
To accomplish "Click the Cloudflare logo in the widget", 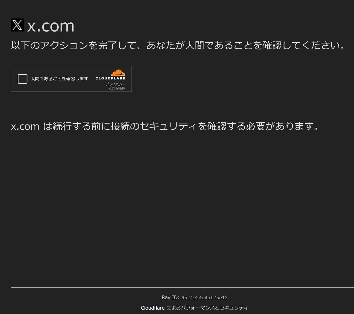I will [x=110, y=75].
